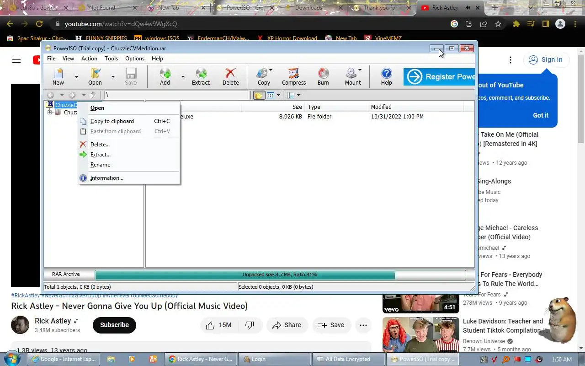Image resolution: width=585 pixels, height=366 pixels.
Task: Open PowerISO Help from toolbar
Action: click(387, 76)
